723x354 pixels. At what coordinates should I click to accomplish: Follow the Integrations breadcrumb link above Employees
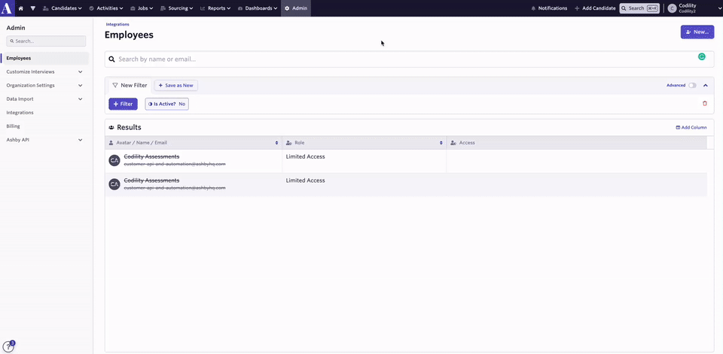pos(117,24)
